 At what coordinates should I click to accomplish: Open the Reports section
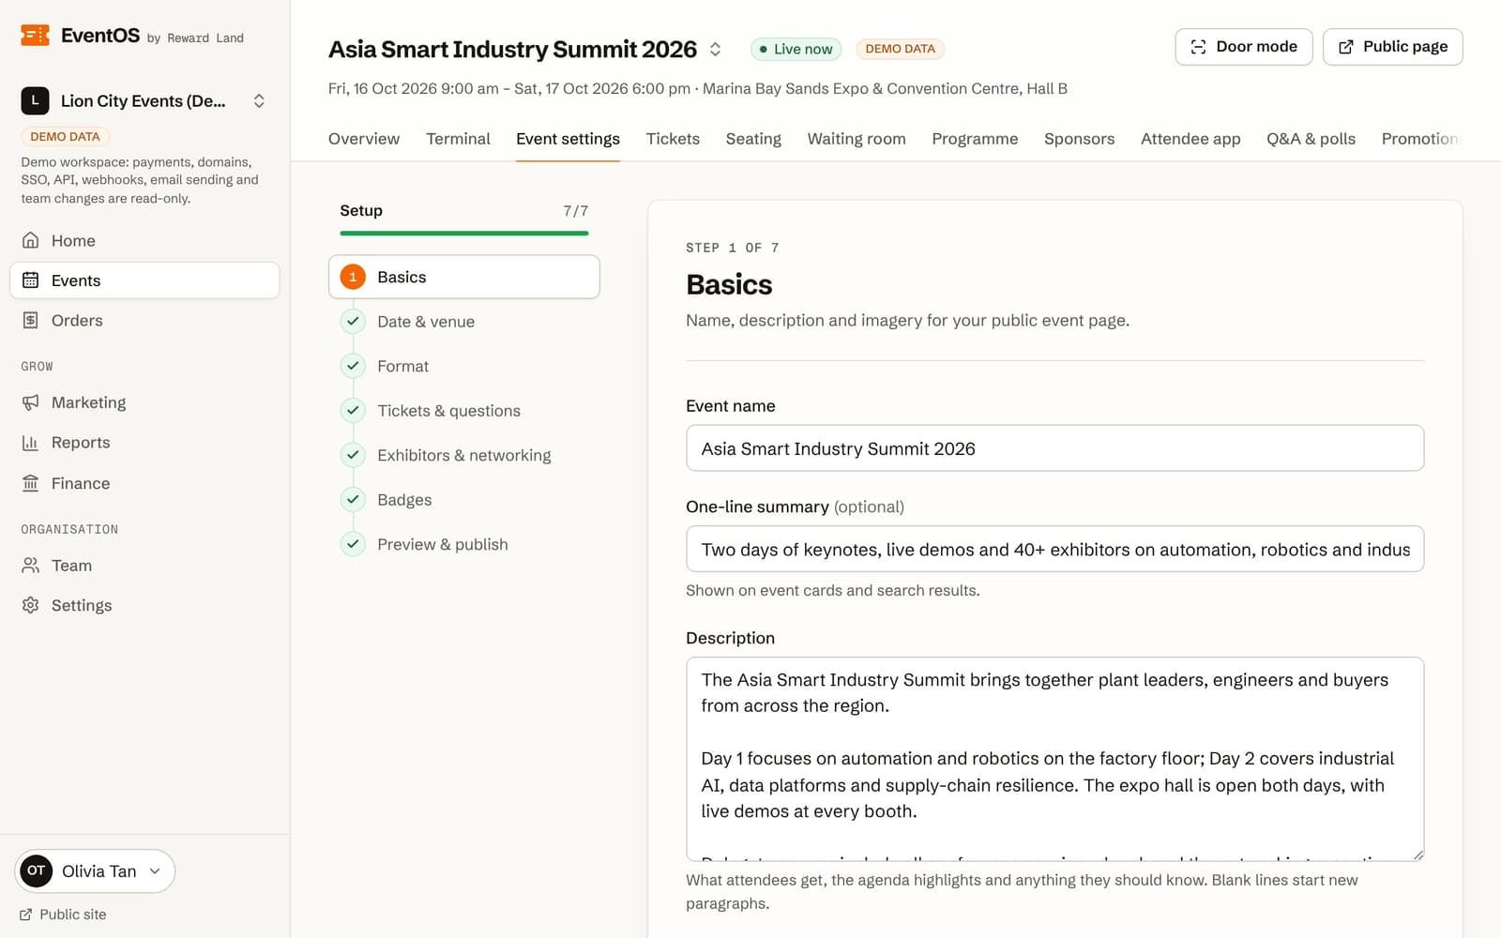click(x=144, y=443)
